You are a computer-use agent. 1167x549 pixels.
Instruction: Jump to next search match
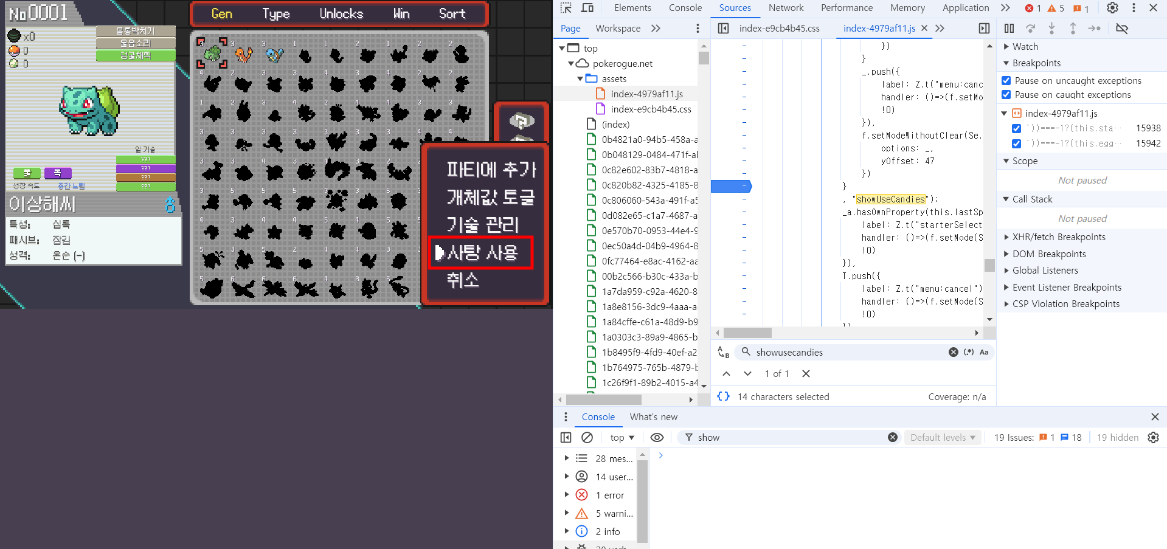coord(747,374)
